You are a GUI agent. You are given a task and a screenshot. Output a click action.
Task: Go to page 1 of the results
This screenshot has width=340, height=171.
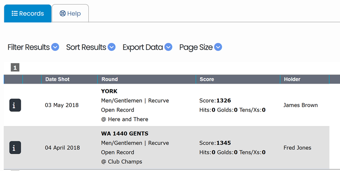15,67
